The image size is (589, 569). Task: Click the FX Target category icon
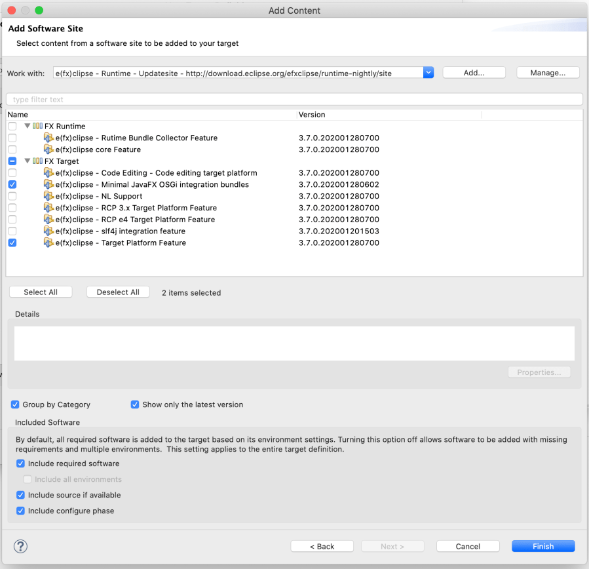[x=38, y=161]
